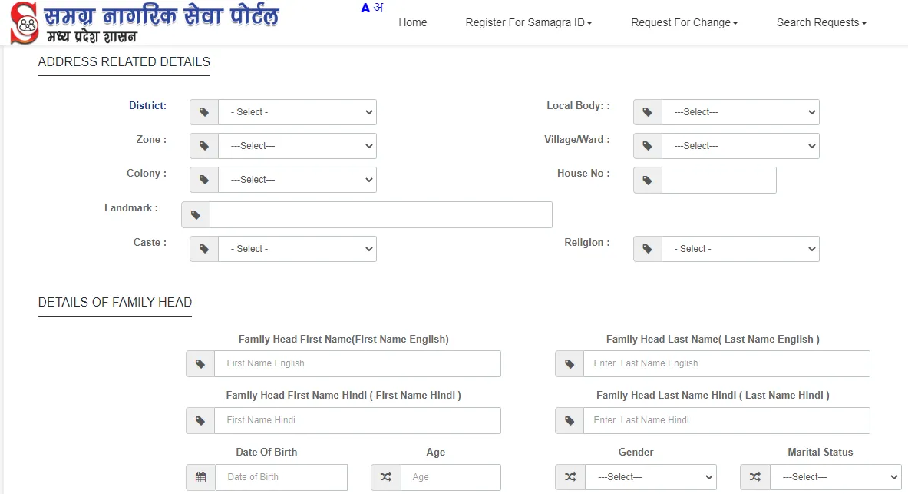
Task: Expand Request For Change menu
Action: (x=685, y=22)
